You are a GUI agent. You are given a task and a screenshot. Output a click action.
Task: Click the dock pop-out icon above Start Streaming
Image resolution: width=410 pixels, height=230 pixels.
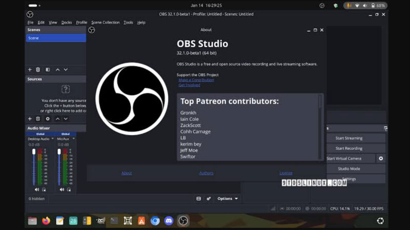[385, 128]
